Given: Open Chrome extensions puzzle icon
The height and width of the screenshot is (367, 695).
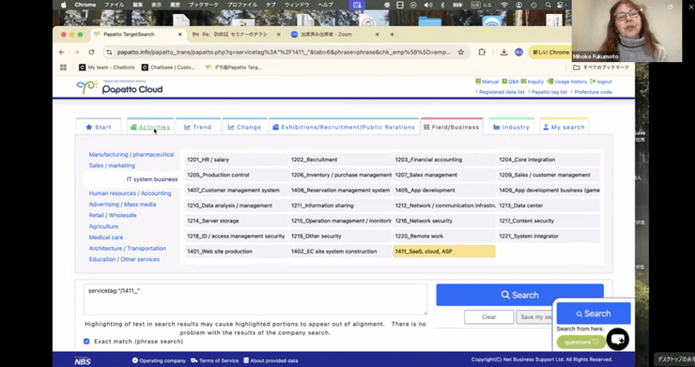Looking at the screenshot, I should tap(482, 53).
